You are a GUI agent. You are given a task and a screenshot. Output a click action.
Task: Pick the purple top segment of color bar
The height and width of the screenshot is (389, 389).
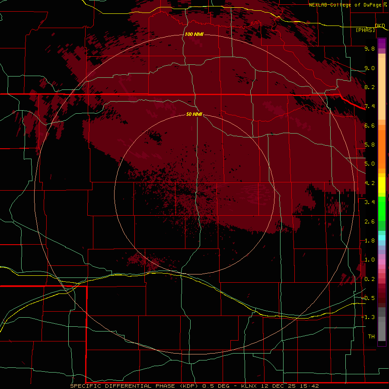382,43
